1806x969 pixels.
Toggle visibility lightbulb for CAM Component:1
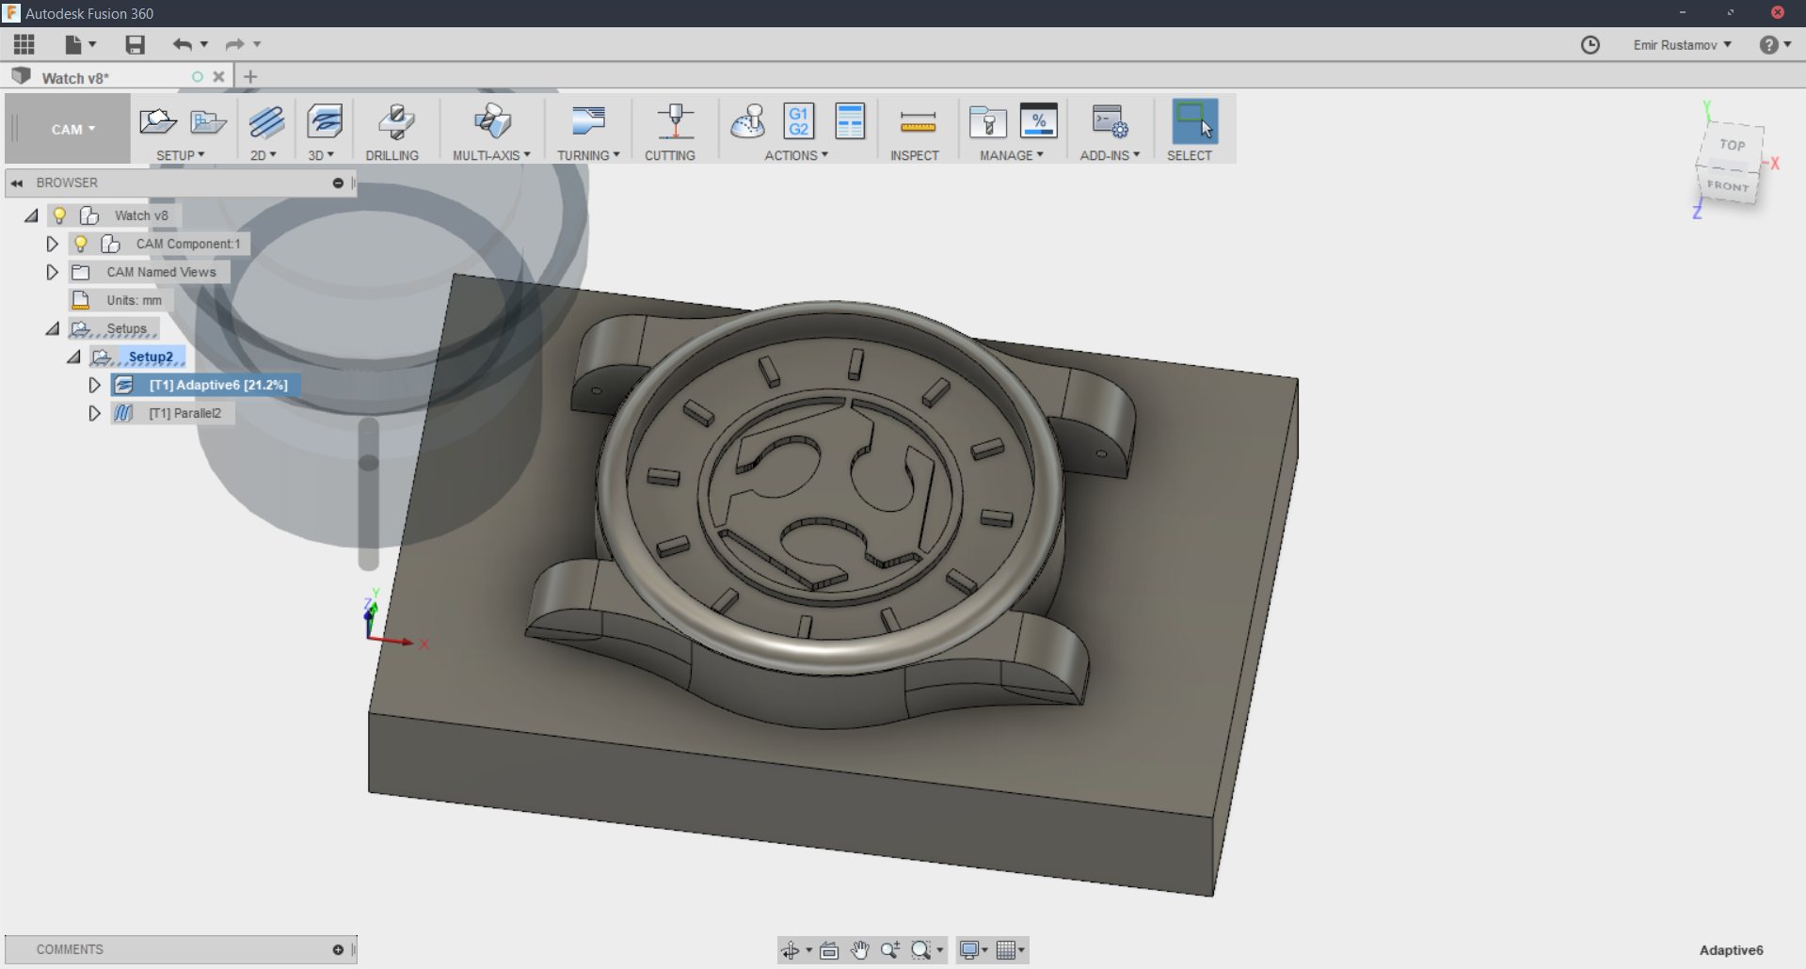click(x=81, y=244)
